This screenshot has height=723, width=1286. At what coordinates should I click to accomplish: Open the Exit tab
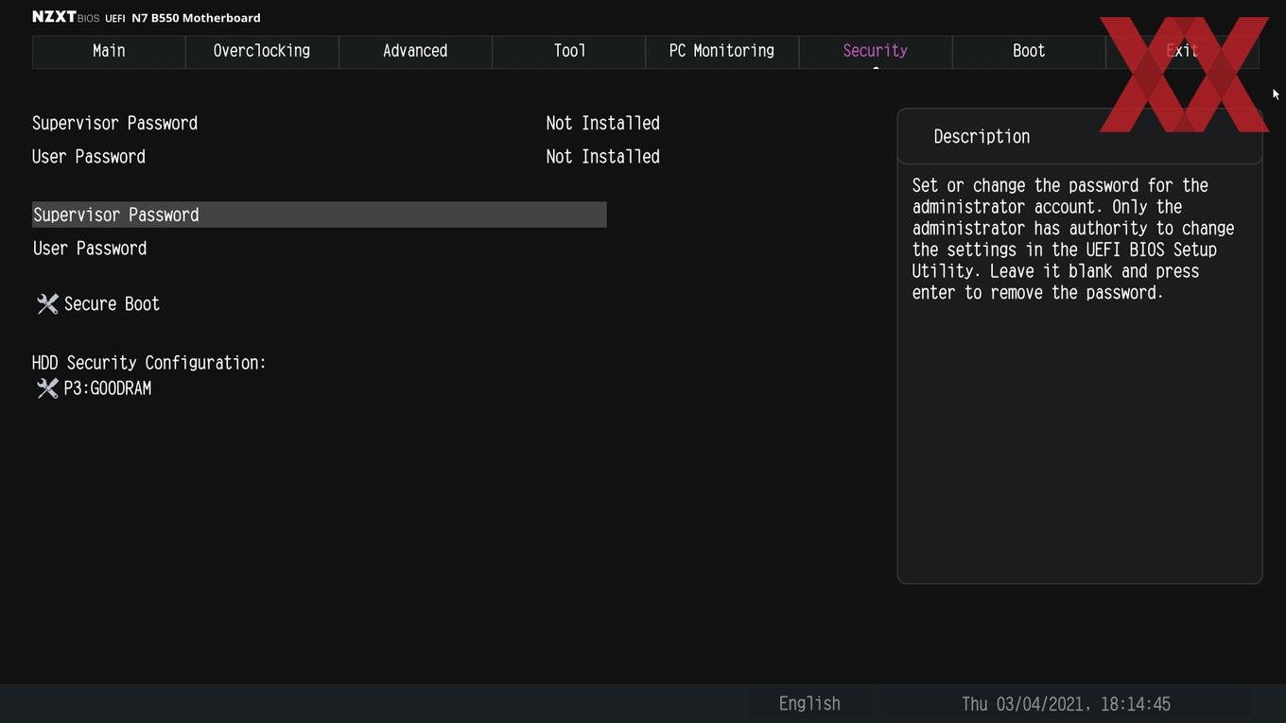1182,52
